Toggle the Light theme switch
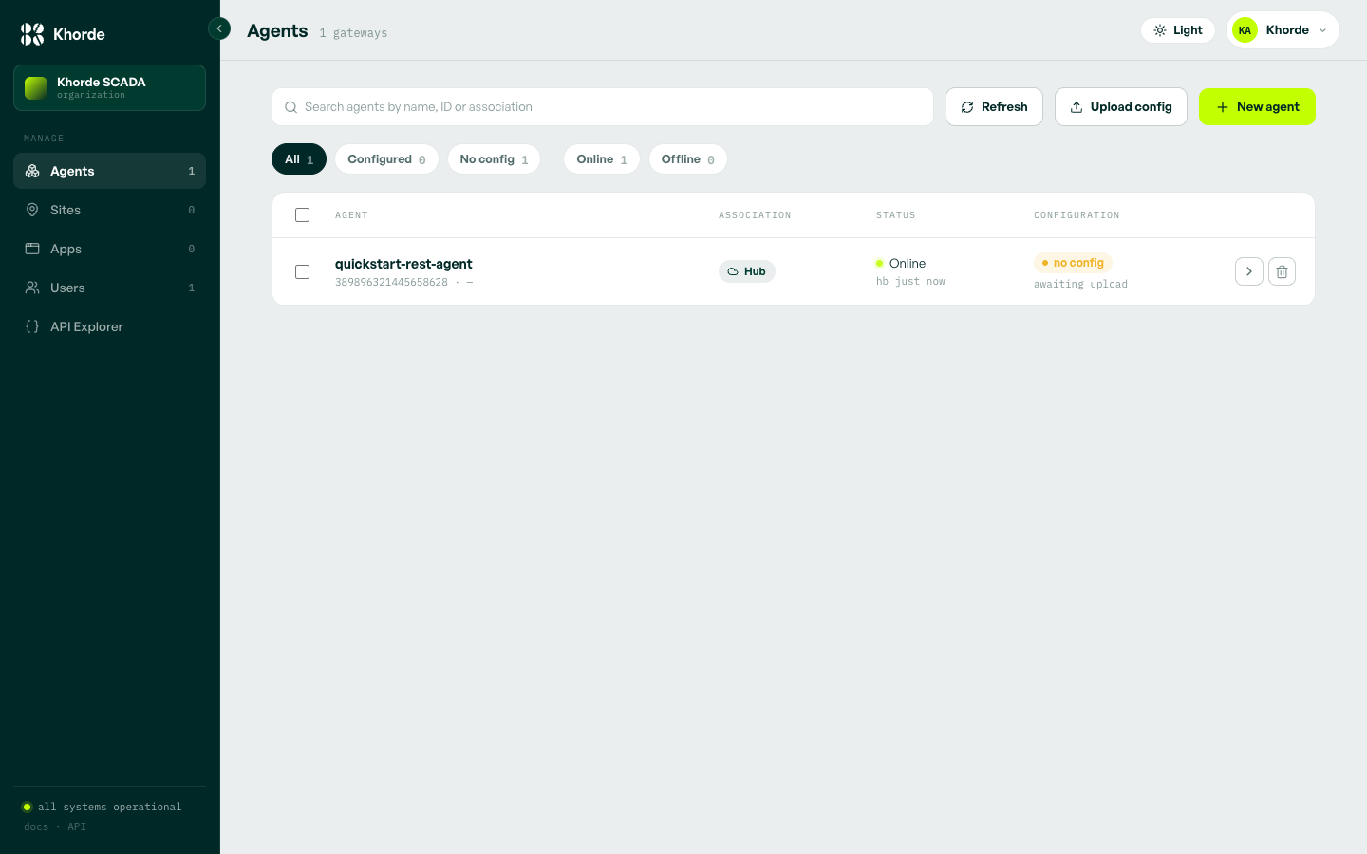Image resolution: width=1367 pixels, height=854 pixels. point(1178,30)
